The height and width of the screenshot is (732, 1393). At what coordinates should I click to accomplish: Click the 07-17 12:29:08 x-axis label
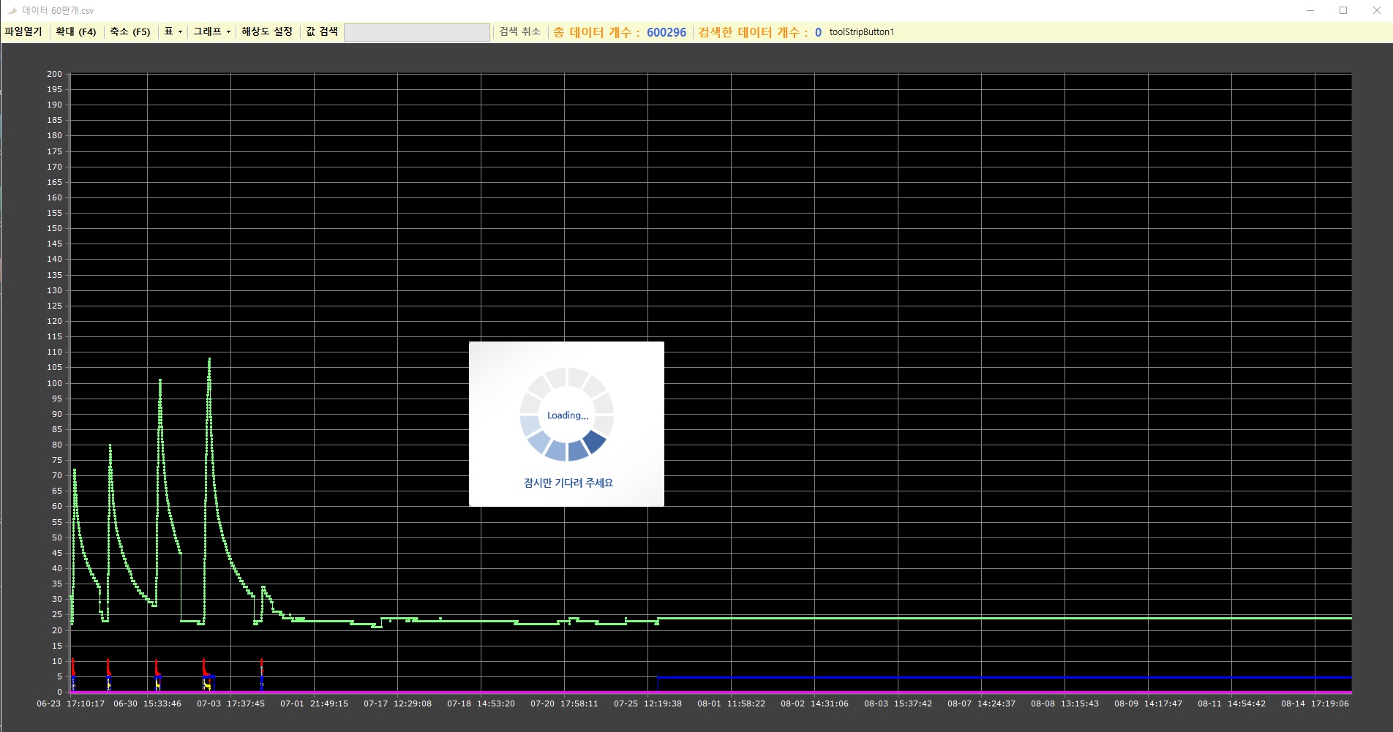[397, 703]
